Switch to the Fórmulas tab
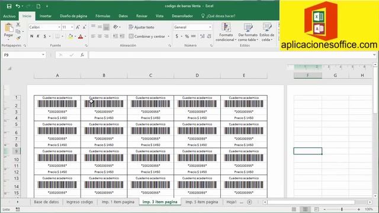 102,16
